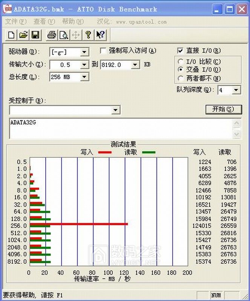The height and width of the screenshot is (301, 250).
Task: Click the Open folder toolbar icon
Action: tap(23, 35)
